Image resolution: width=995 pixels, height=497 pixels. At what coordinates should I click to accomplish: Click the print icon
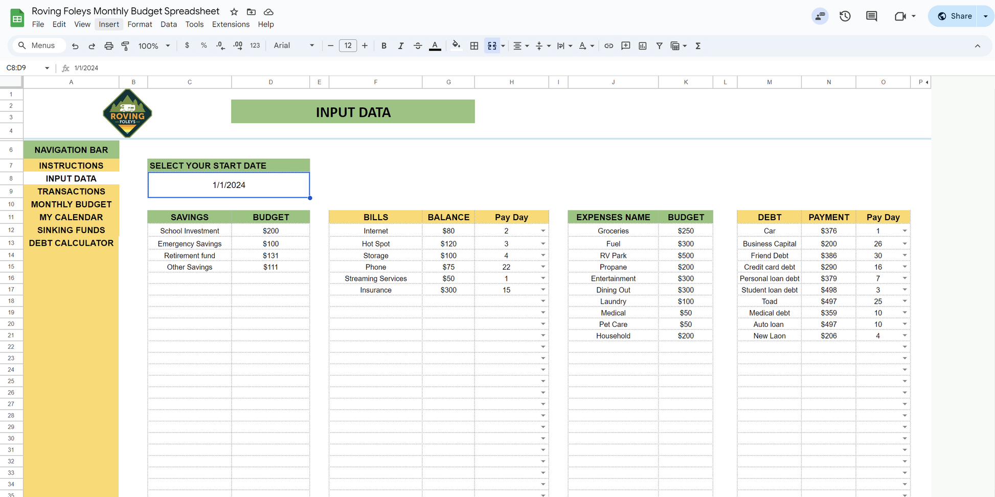pyautogui.click(x=108, y=46)
